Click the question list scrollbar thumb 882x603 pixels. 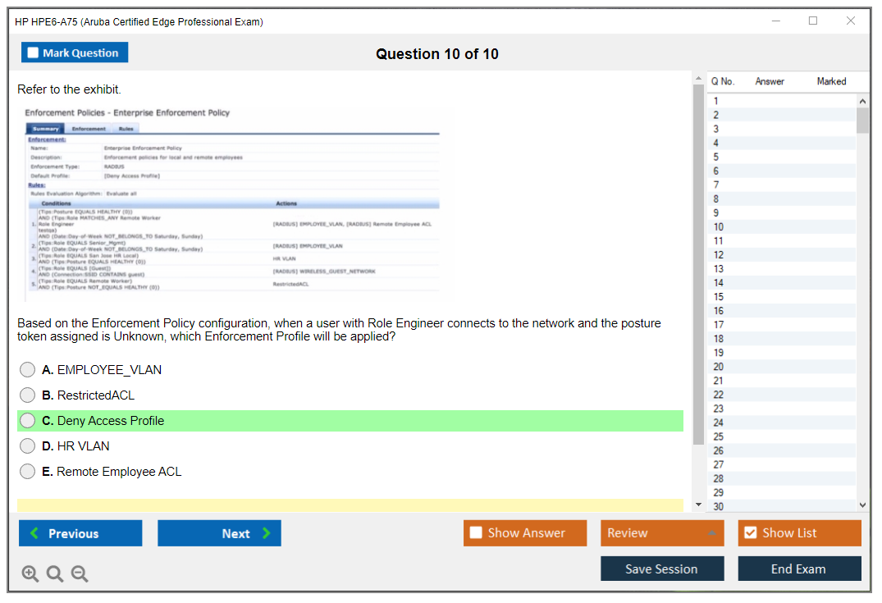pos(862,120)
